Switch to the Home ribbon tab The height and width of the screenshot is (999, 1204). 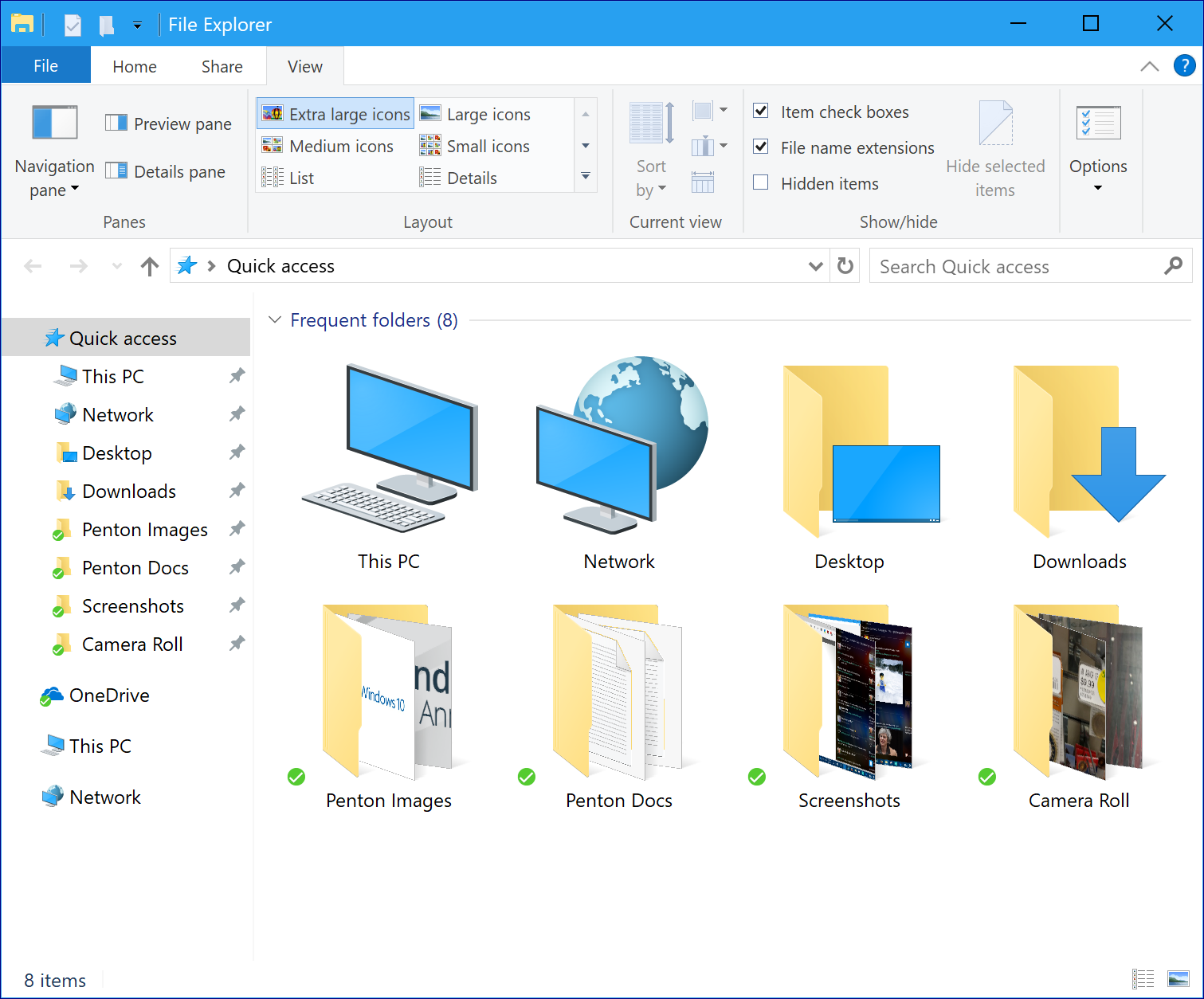(134, 66)
